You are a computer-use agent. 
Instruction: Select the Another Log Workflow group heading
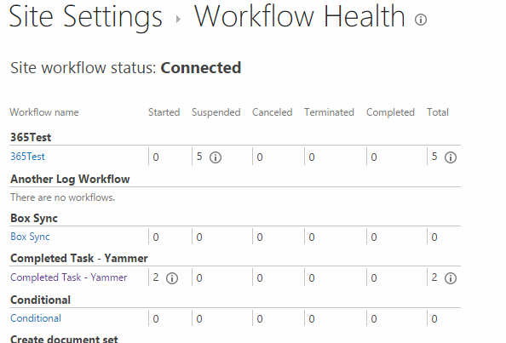pyautogui.click(x=70, y=180)
